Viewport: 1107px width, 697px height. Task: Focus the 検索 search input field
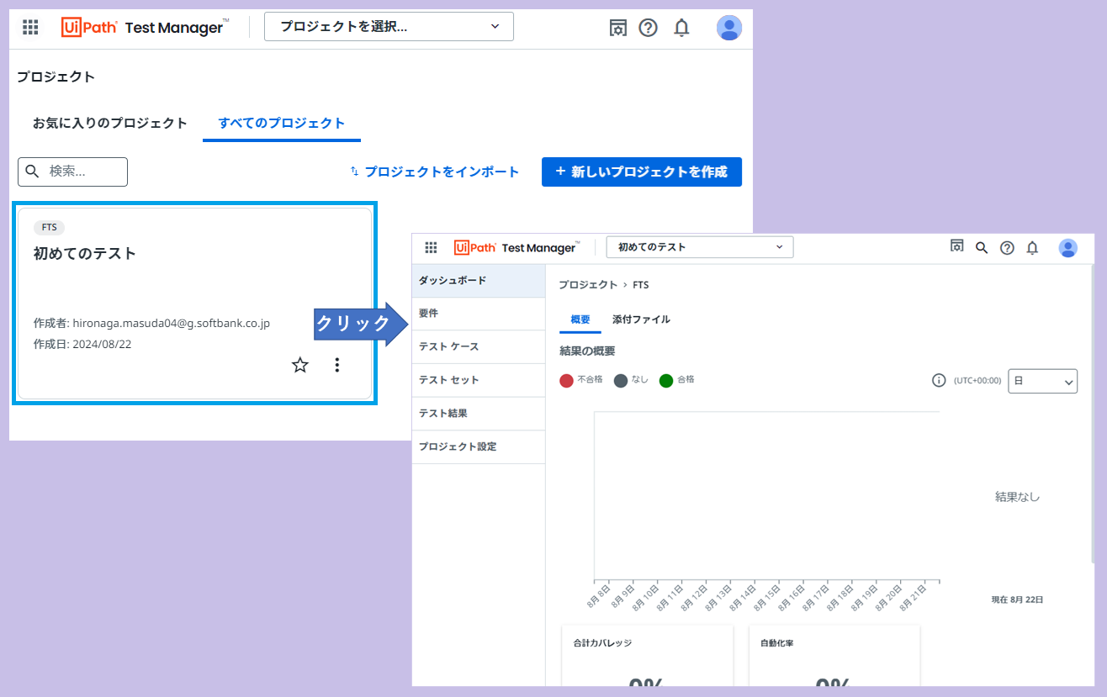(72, 172)
